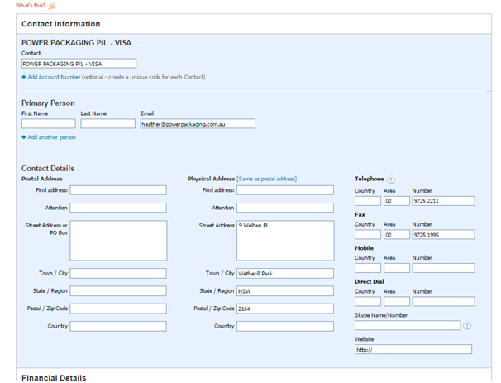Click the Last Name field
This screenshot has height=383, width=501.
click(107, 123)
